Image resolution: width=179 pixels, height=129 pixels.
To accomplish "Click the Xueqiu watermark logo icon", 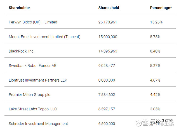I will pyautogui.click(x=138, y=123).
